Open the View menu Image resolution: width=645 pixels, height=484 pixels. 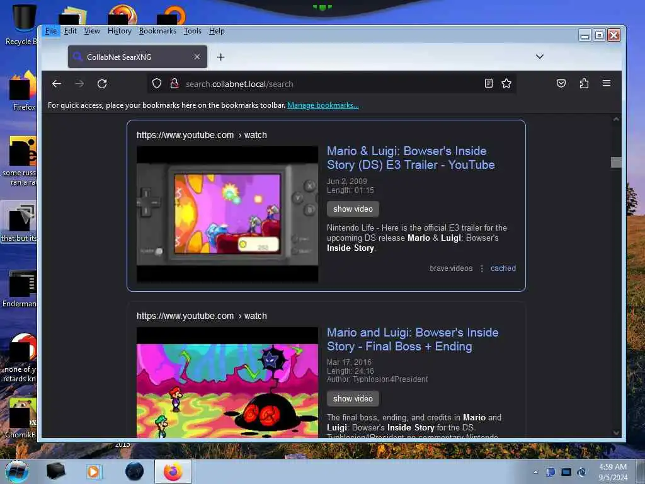coord(92,31)
